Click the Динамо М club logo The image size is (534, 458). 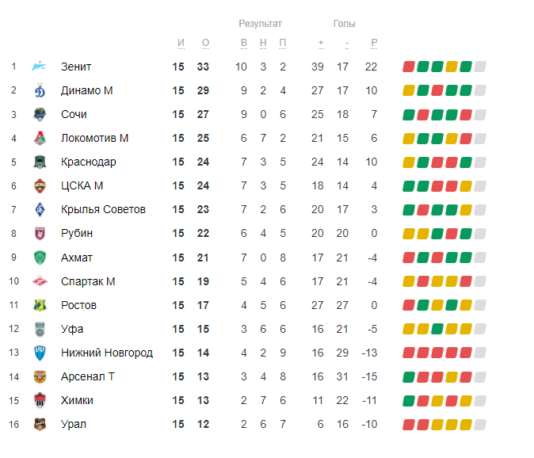tap(40, 90)
